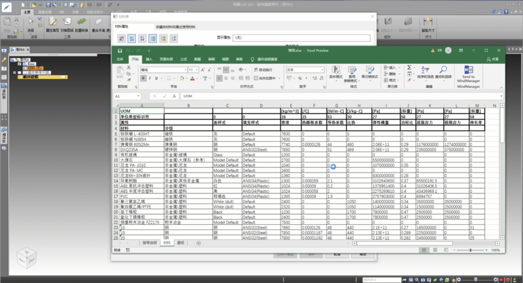
Task: Toggle Wrap Text (自动换行) option
Action: pos(264,69)
